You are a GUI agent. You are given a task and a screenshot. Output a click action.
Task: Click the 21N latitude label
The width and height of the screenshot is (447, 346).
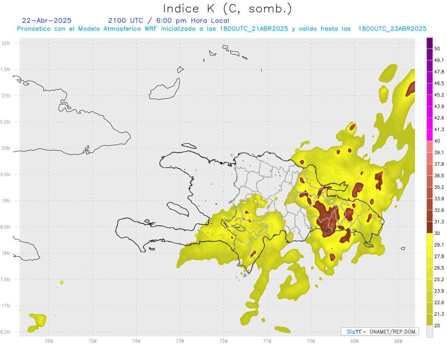click(x=6, y=96)
